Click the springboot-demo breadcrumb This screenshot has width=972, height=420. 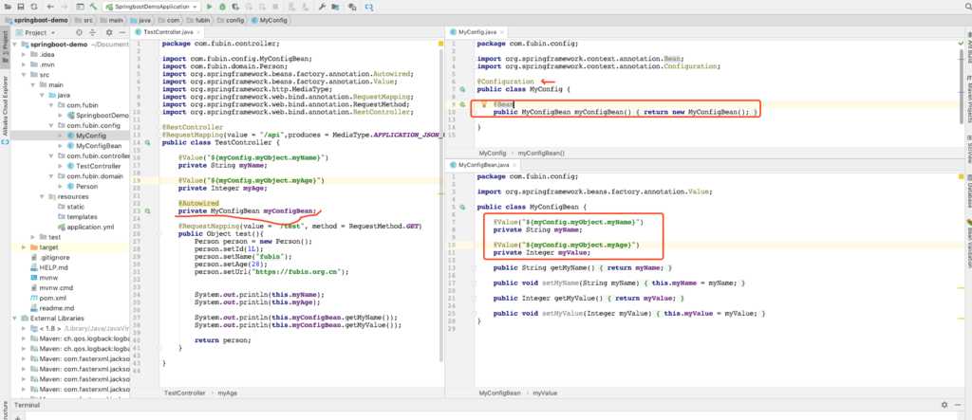(37, 20)
